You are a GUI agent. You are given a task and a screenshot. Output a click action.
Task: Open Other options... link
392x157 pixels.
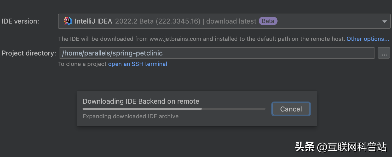click(368, 39)
